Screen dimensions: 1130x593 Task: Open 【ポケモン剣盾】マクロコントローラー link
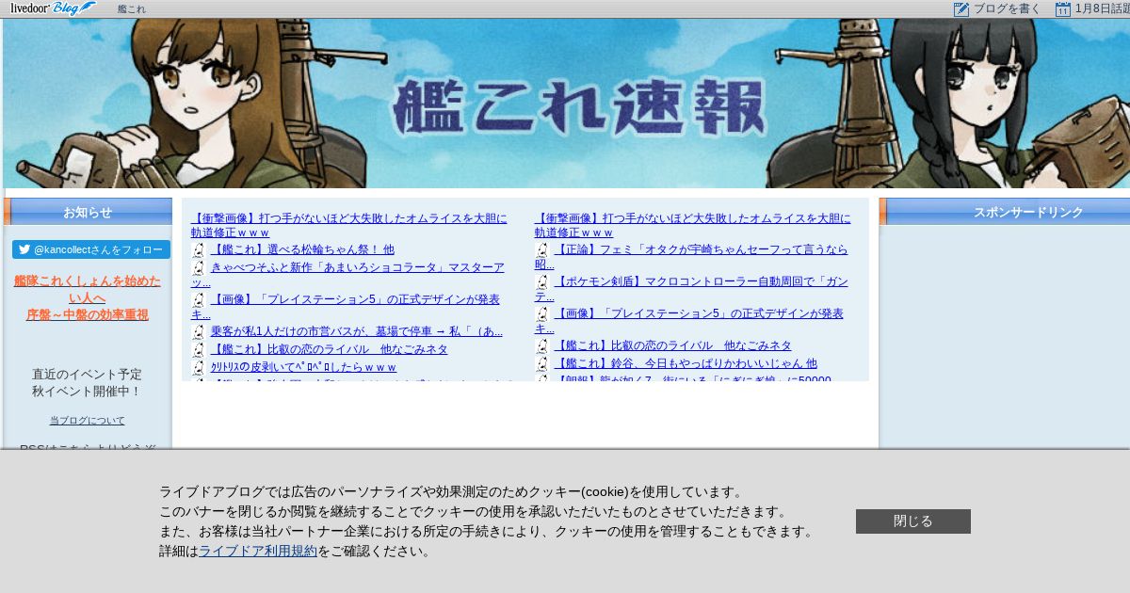point(691,289)
